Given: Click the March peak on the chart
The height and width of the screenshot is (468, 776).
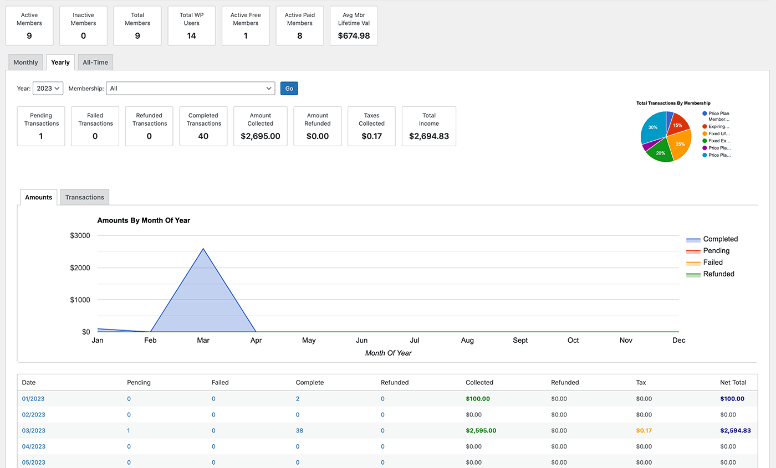Looking at the screenshot, I should (203, 249).
